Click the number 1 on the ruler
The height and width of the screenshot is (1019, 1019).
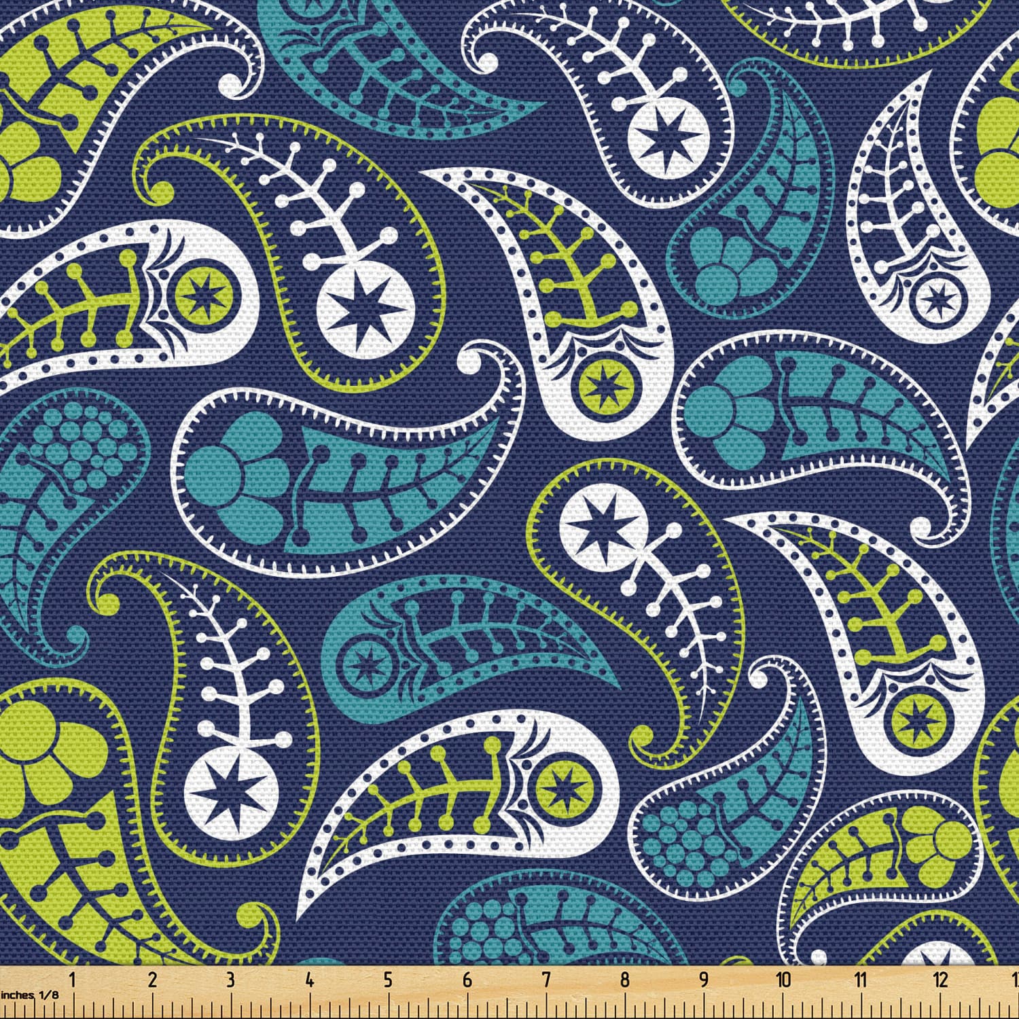pos(73,980)
